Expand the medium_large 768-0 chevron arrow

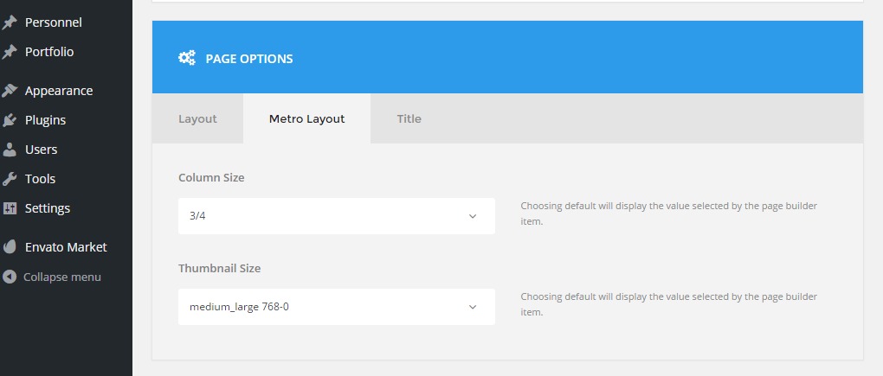click(473, 307)
